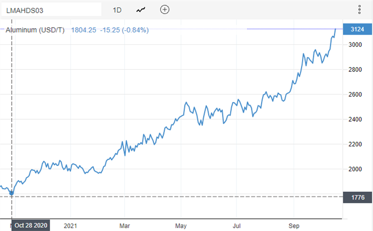Open the chart type line icon
The height and width of the screenshot is (231, 373).
(141, 10)
